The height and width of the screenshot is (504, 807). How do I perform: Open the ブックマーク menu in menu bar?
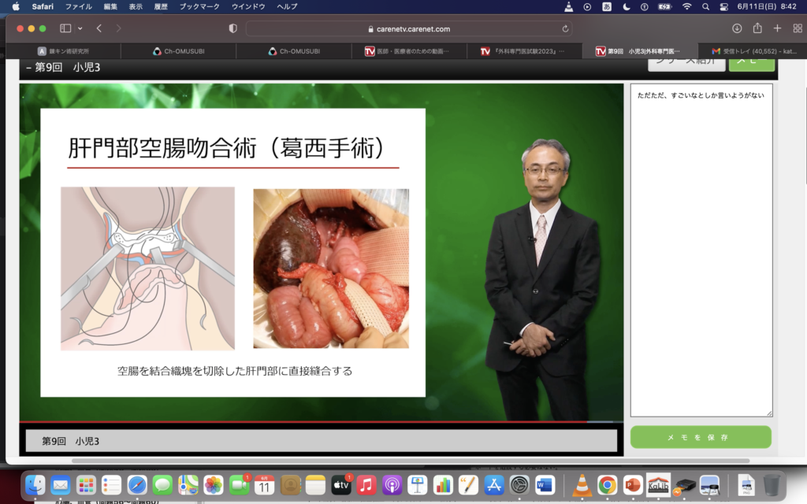coord(200,6)
